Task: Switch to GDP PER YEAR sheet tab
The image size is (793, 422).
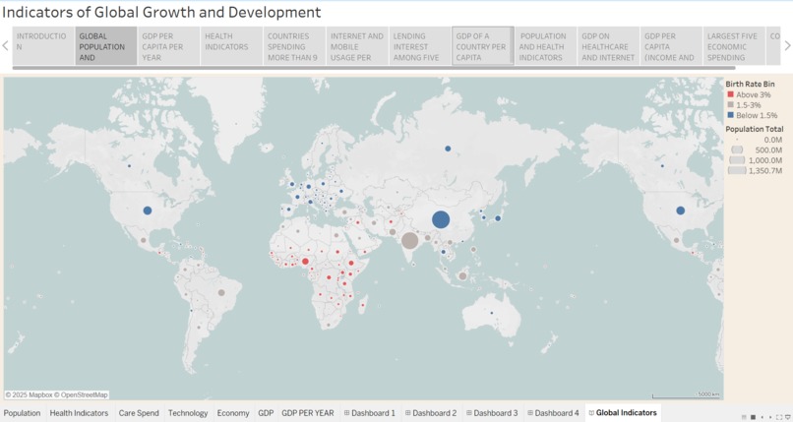Action: [x=308, y=413]
